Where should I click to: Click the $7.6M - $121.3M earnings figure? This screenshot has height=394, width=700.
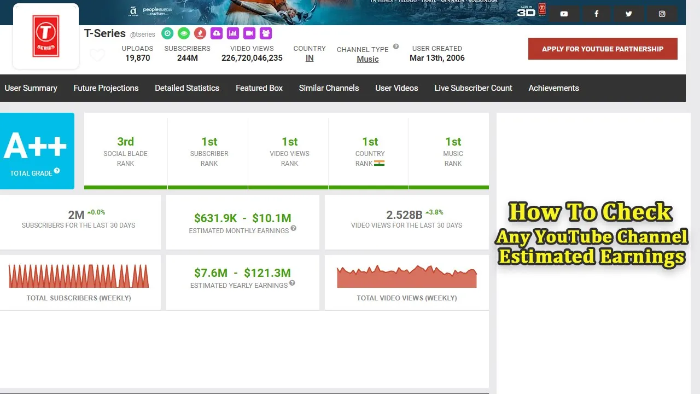coord(243,273)
